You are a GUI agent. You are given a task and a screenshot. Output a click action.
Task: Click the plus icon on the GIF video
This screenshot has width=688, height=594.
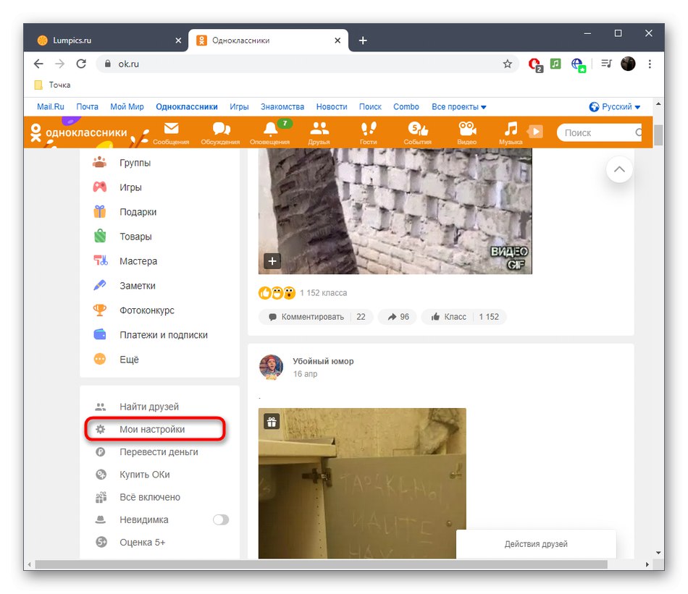(272, 261)
